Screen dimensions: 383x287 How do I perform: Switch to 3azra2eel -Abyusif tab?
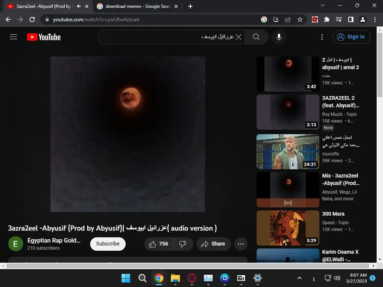point(43,6)
